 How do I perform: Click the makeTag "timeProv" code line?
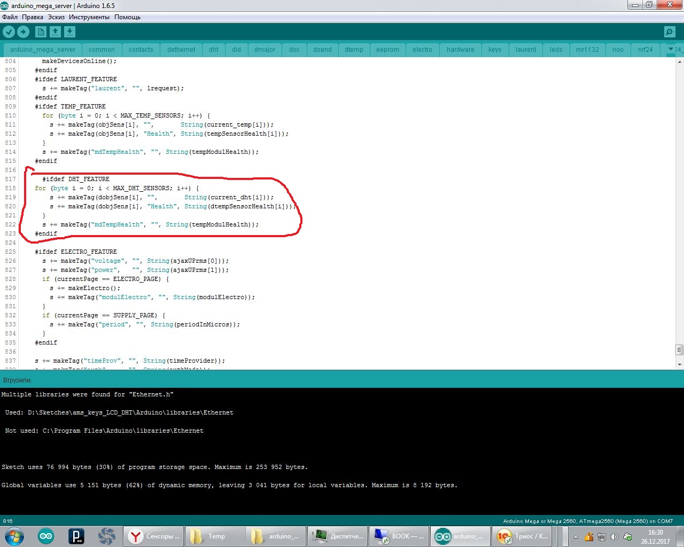(x=130, y=361)
